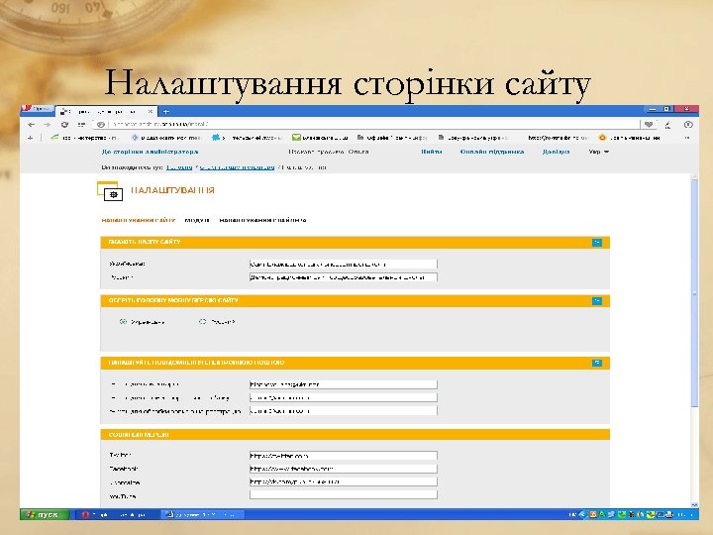713x535 pixels.
Task: Click the Google+ URL field
Action: [x=344, y=481]
